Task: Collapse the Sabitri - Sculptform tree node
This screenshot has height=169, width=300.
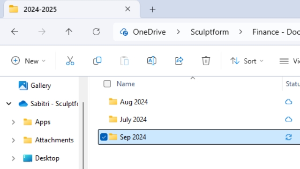Action: (x=9, y=104)
